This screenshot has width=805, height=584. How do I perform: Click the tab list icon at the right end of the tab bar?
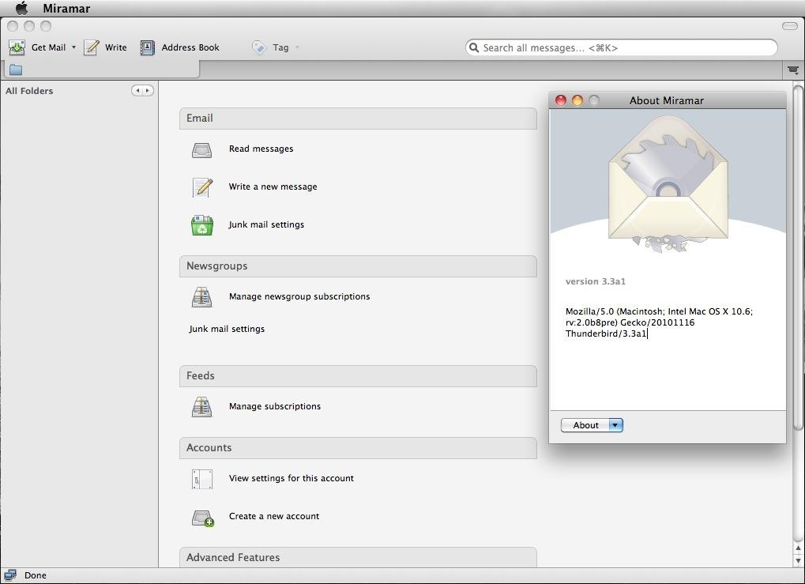(x=793, y=70)
